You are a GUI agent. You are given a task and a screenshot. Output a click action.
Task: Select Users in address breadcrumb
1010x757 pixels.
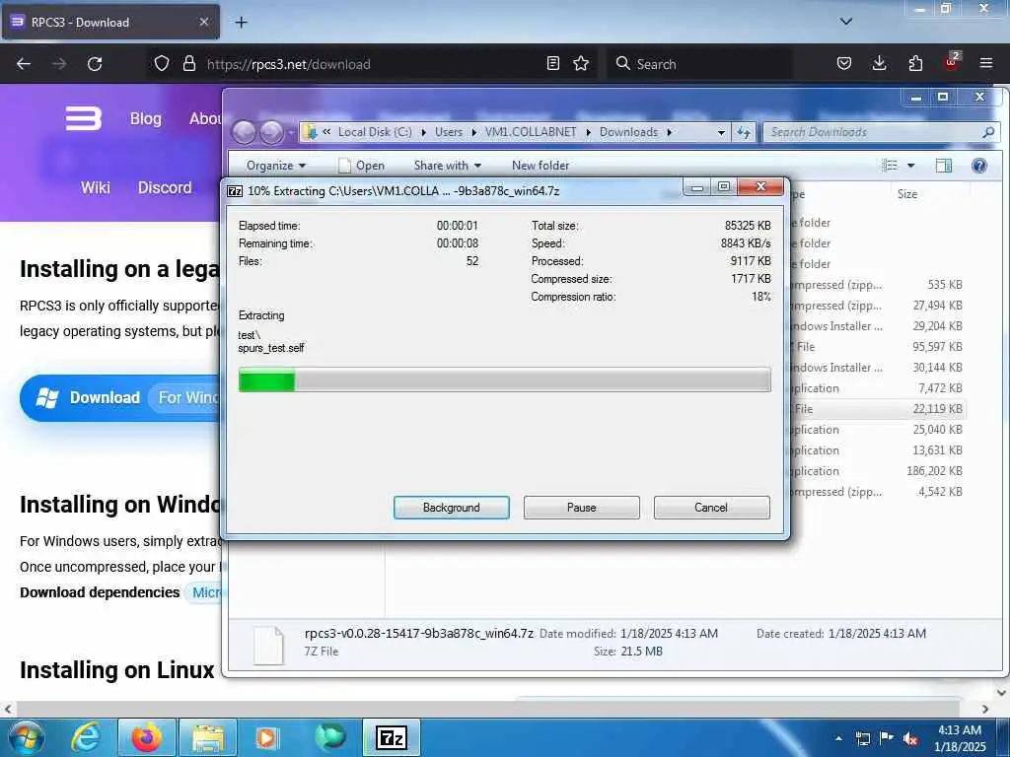[x=449, y=132]
